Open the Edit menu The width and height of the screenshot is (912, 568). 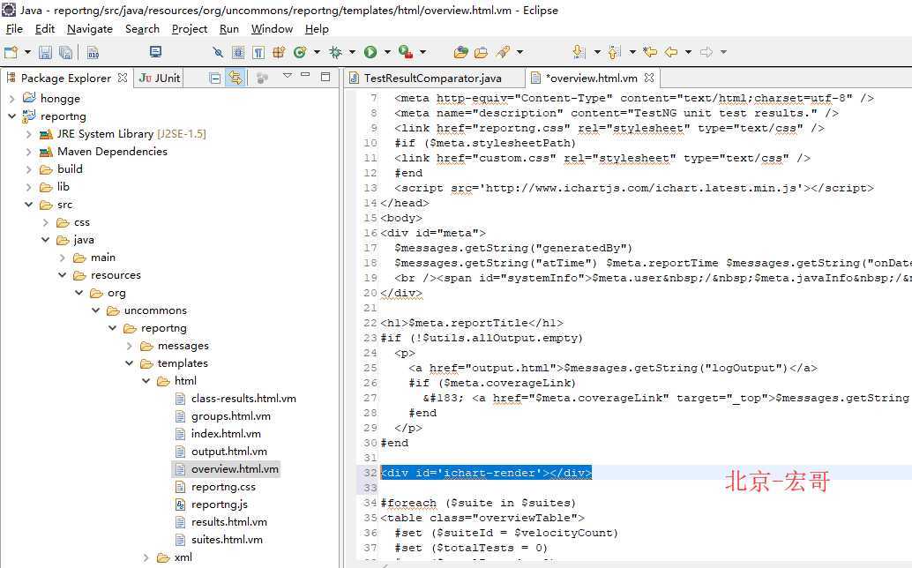pyautogui.click(x=45, y=29)
